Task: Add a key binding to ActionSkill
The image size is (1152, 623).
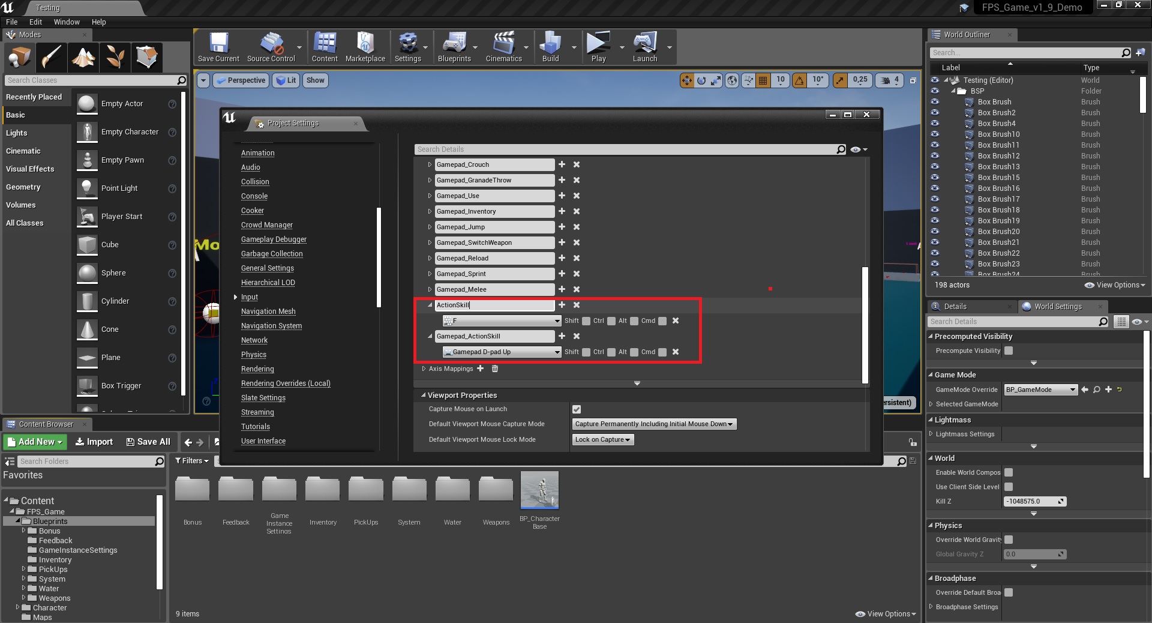Action: [x=562, y=305]
